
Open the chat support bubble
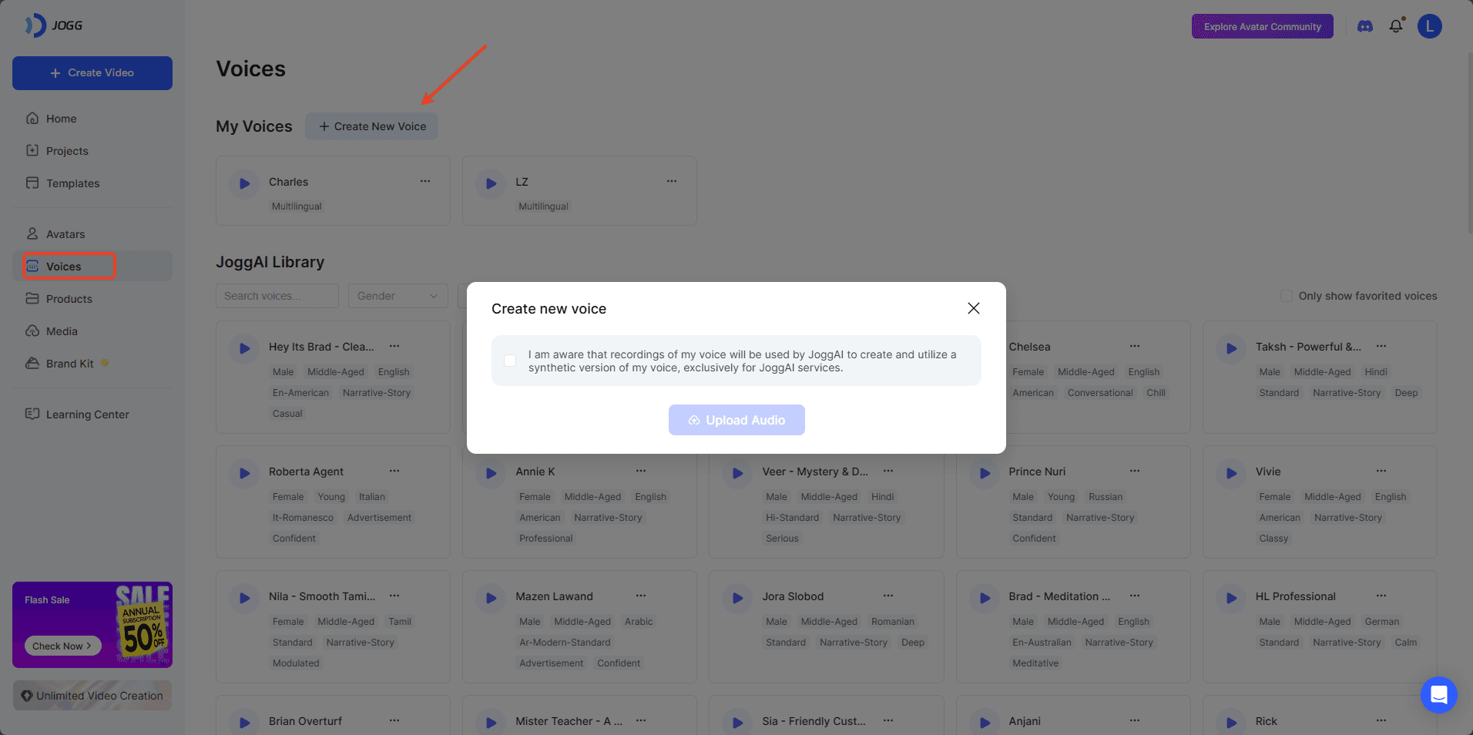point(1438,695)
